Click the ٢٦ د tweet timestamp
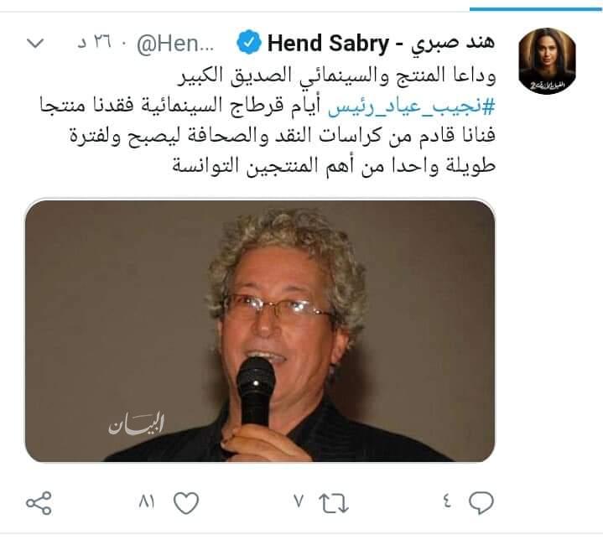The image size is (603, 540). pyautogui.click(x=95, y=42)
